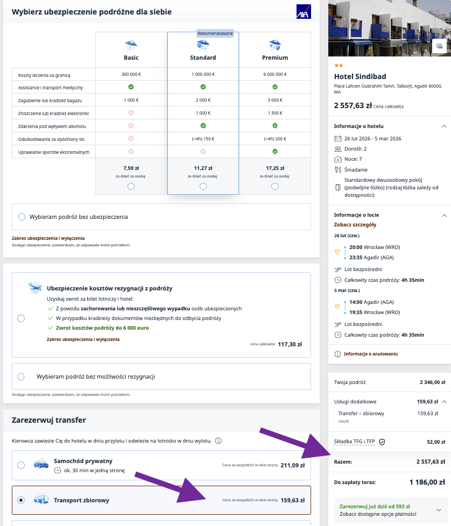Select the Basic insurance plan radio
Screen dimensions: 451x526
coord(131,186)
